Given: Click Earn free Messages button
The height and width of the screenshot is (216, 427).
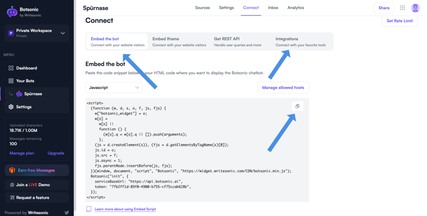Looking at the screenshot, I should [x=37, y=170].
